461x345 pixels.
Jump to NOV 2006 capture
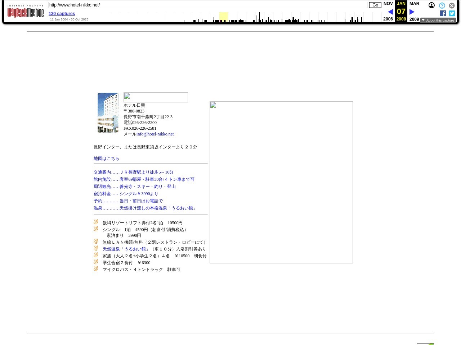pos(388,4)
